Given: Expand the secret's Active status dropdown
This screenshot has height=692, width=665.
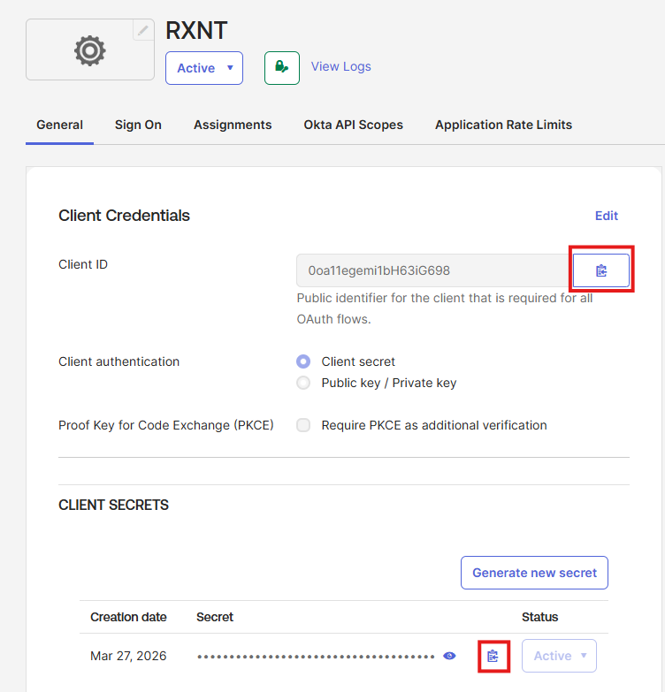Looking at the screenshot, I should (560, 656).
